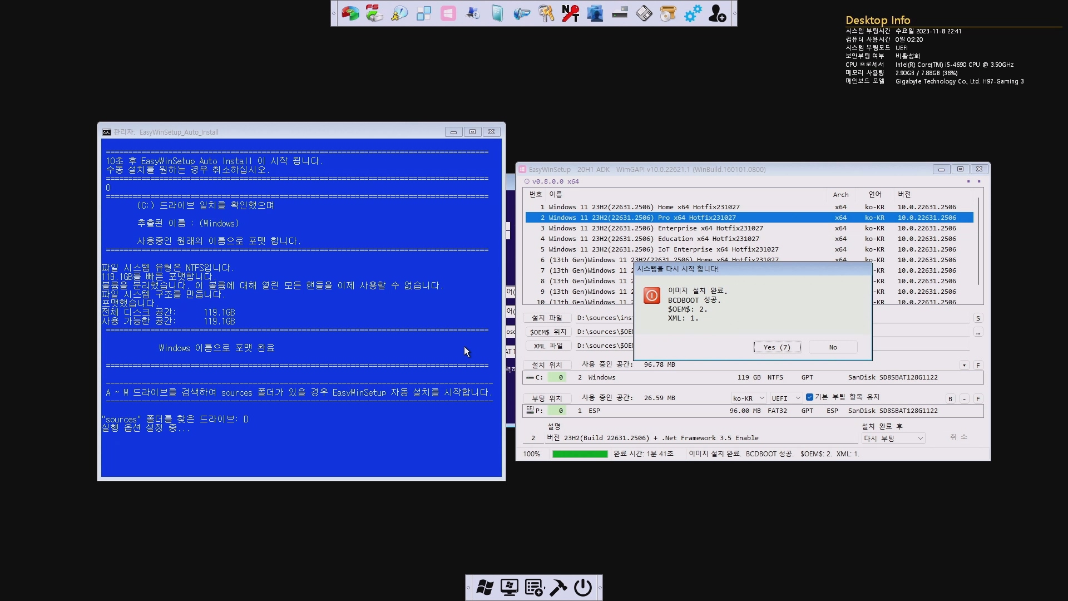Open the teal book-shaped icon
Viewport: 1068px width, 601px height.
(x=497, y=13)
